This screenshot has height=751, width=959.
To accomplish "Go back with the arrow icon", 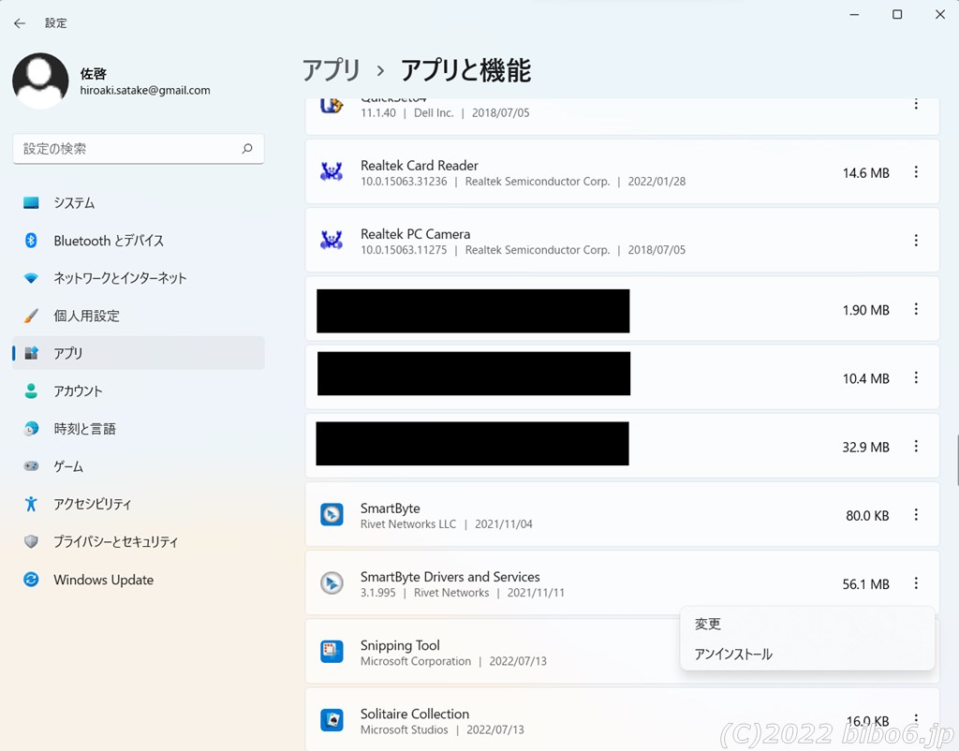I will 20,23.
